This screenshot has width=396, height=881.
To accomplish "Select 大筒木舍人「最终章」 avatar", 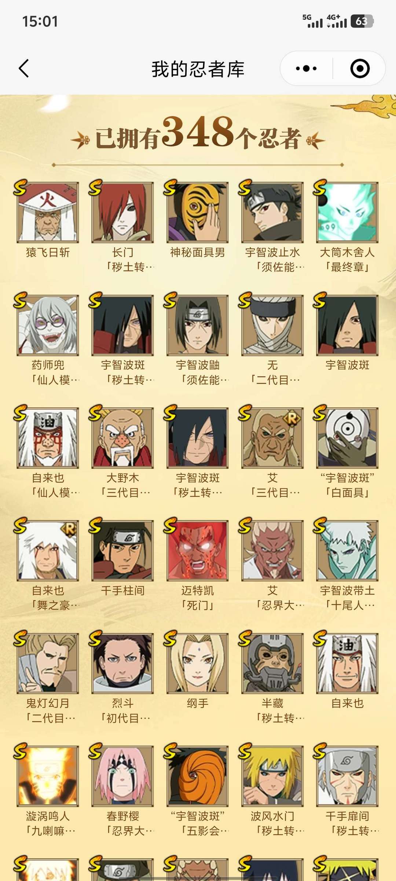I will [347, 212].
